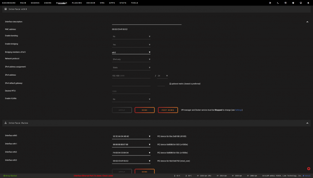Click the red Ethernet Port 3 down warning

click(93, 176)
